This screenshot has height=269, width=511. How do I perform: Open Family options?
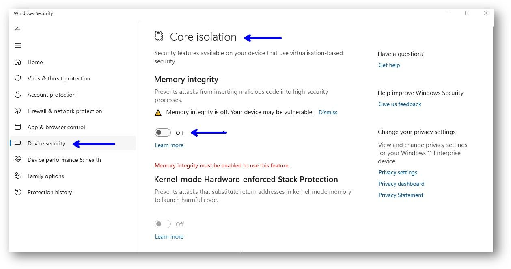45,176
